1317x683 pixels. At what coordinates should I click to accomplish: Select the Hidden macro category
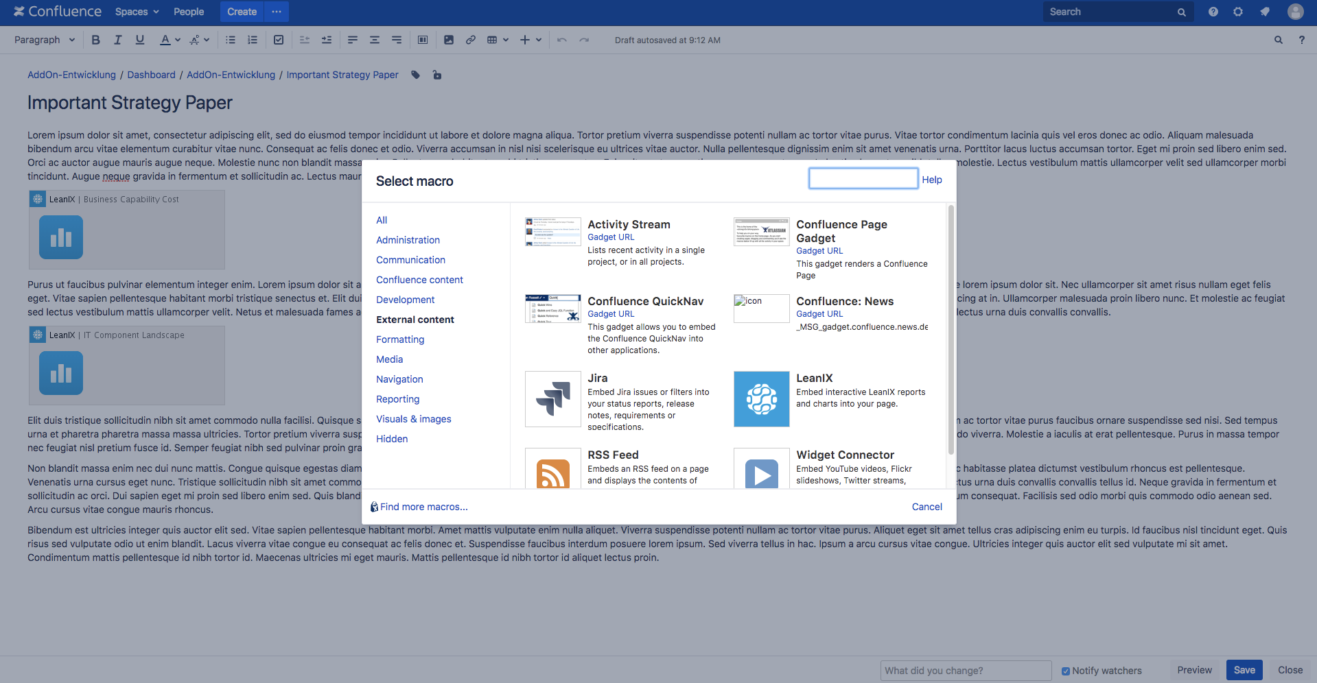point(392,439)
